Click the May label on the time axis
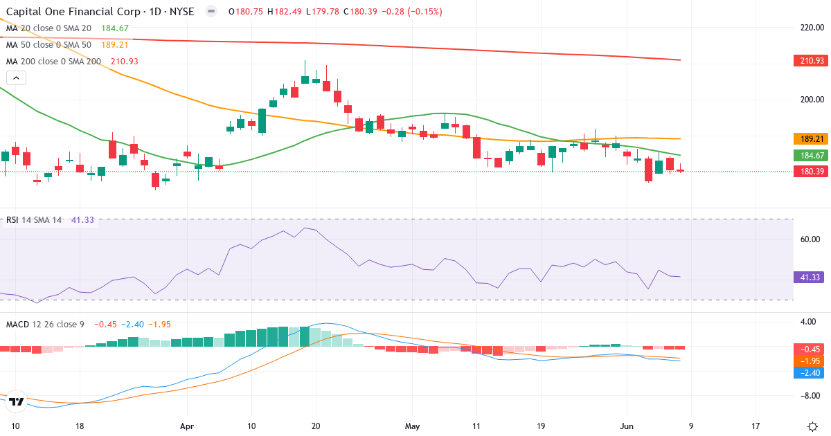831x436 pixels. (x=413, y=426)
